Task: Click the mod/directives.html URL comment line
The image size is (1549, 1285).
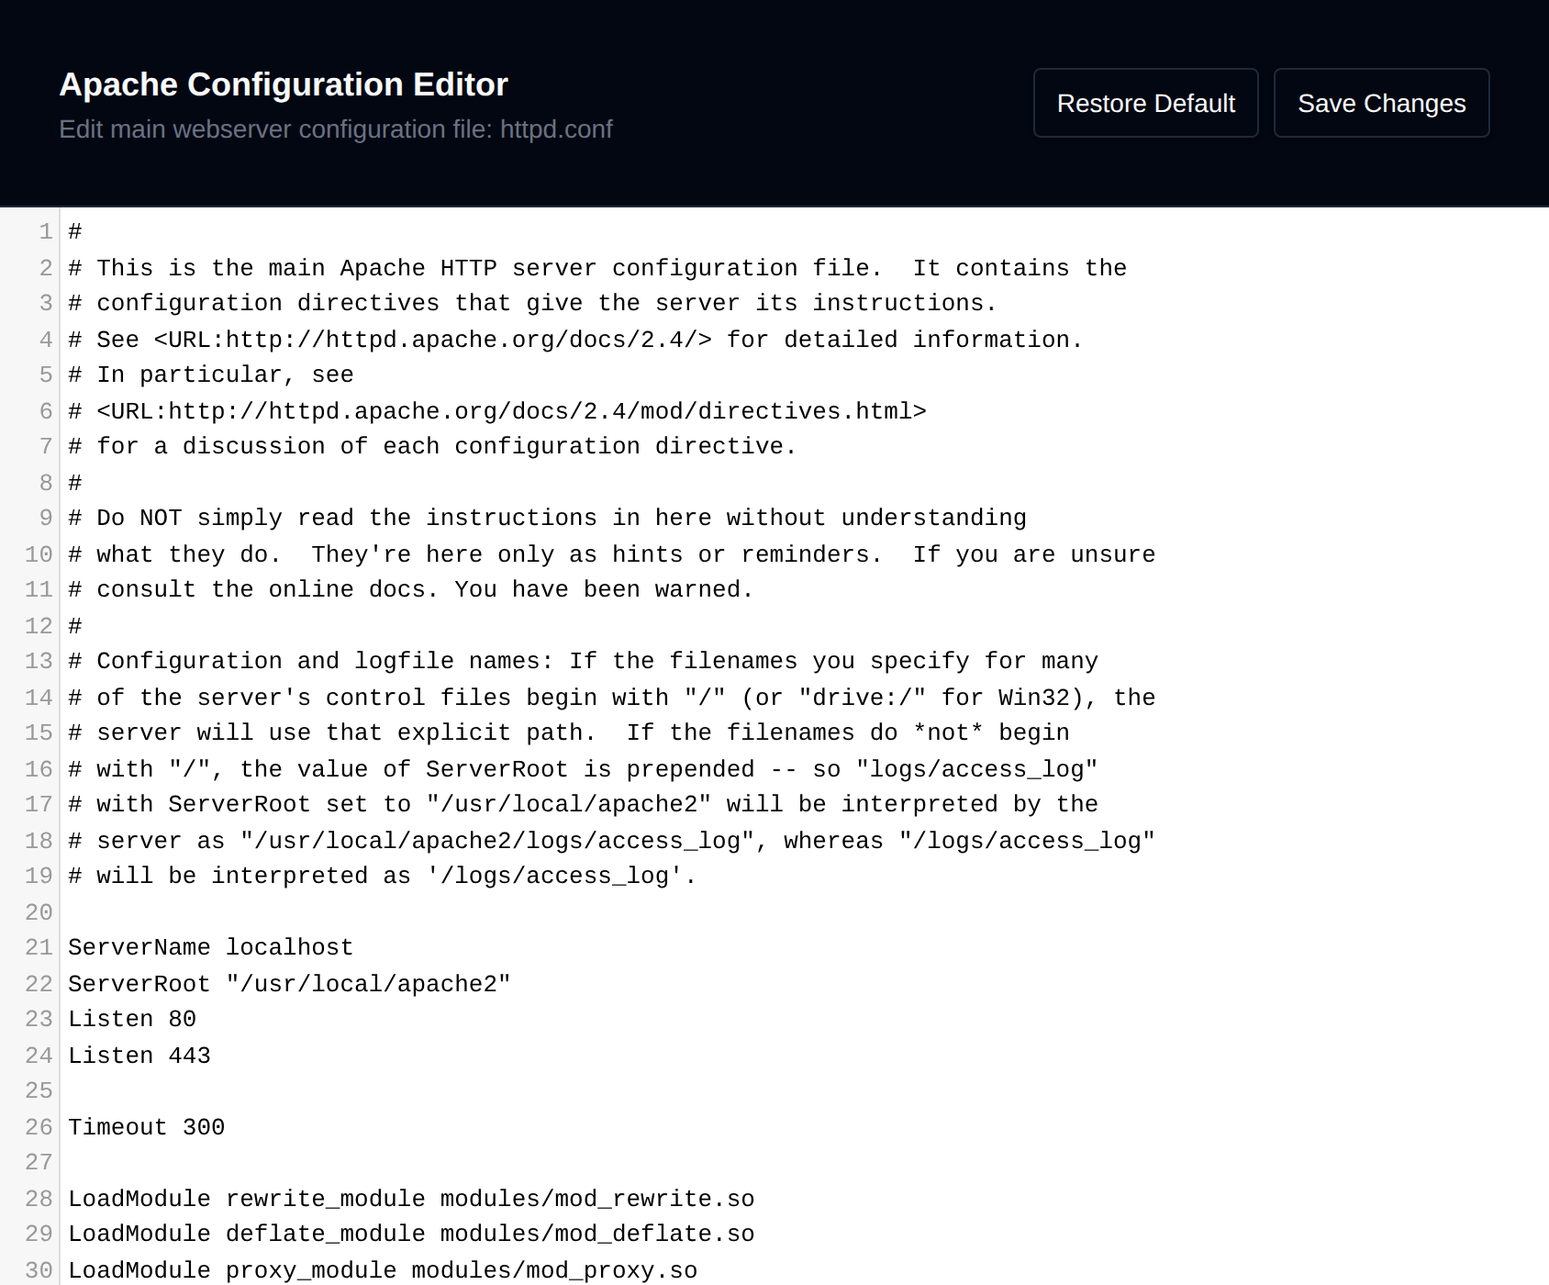Action: [x=497, y=411]
